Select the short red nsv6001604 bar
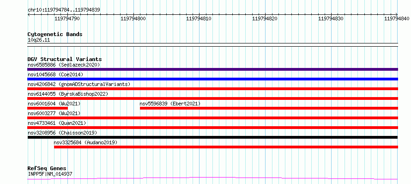The image size is (411, 184). point(48,108)
